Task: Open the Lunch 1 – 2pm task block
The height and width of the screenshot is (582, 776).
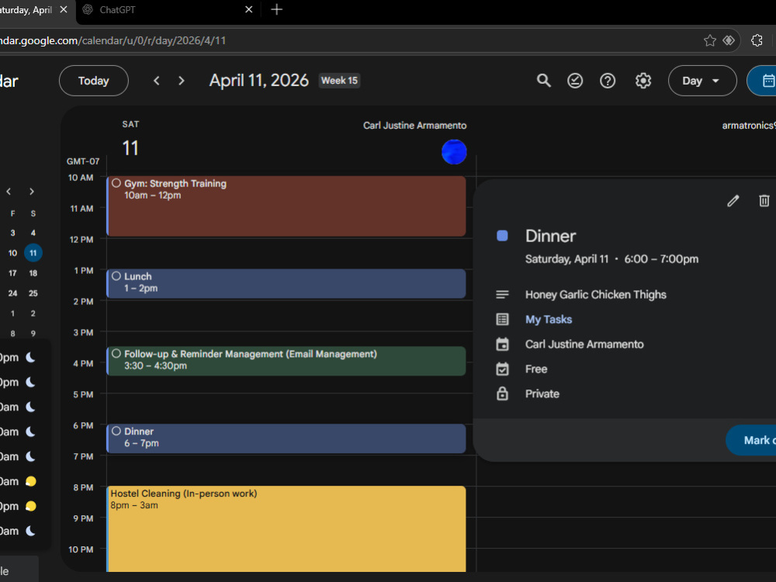Action: (x=286, y=283)
